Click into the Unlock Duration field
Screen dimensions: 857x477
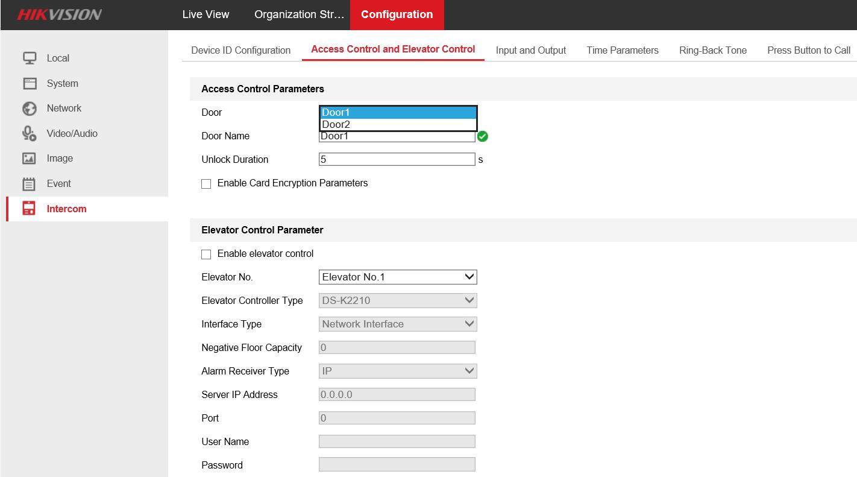click(397, 160)
